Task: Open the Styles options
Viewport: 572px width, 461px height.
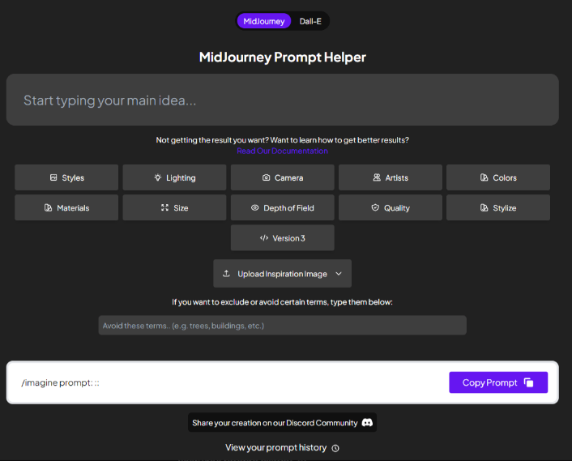Action: pyautogui.click(x=66, y=177)
